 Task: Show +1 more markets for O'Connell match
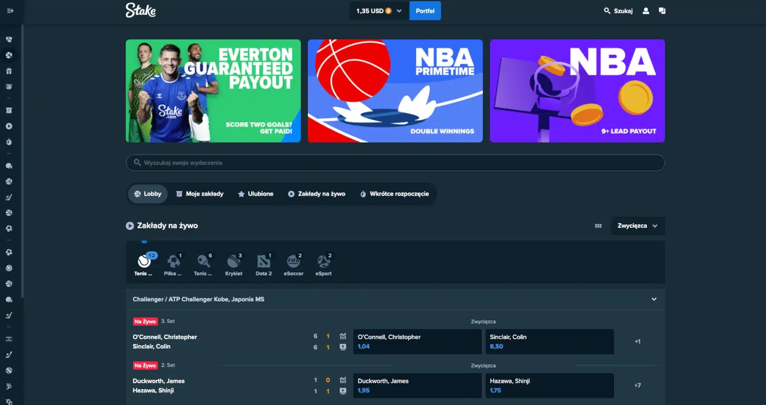pos(638,342)
